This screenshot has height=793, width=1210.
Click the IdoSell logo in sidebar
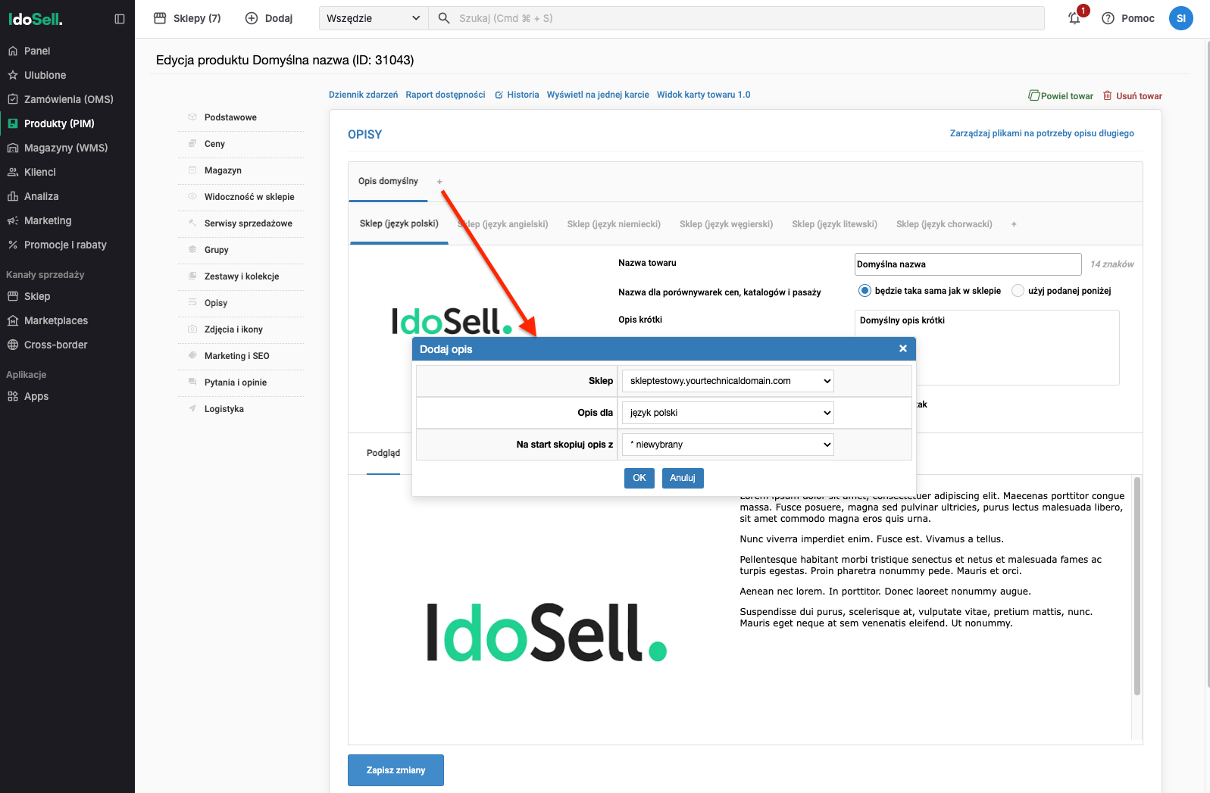click(x=36, y=19)
